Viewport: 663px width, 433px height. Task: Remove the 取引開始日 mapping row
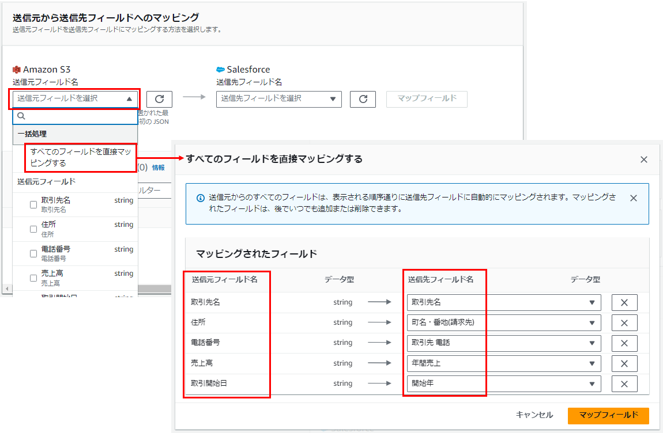(x=624, y=383)
